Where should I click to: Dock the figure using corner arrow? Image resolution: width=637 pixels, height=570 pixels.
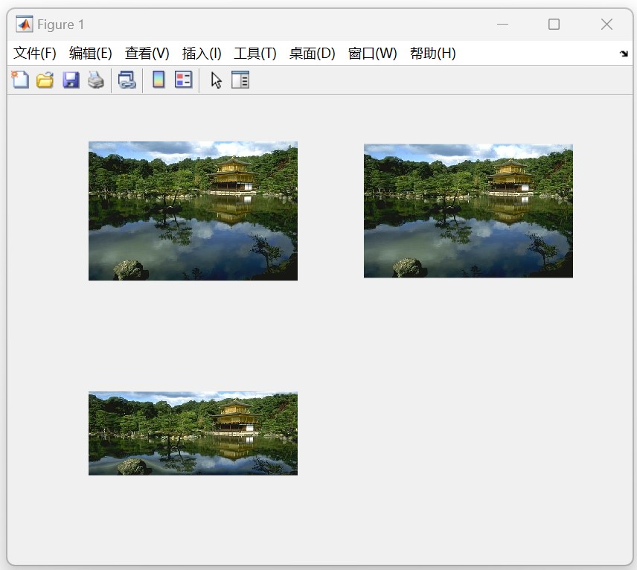(x=624, y=54)
